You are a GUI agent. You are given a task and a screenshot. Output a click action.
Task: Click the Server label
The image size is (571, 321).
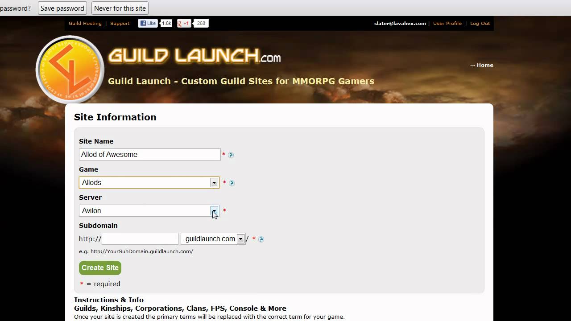tap(90, 198)
